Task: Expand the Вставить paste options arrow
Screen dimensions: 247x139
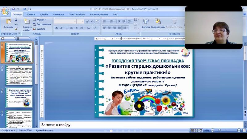Action: [x=9, y=29]
